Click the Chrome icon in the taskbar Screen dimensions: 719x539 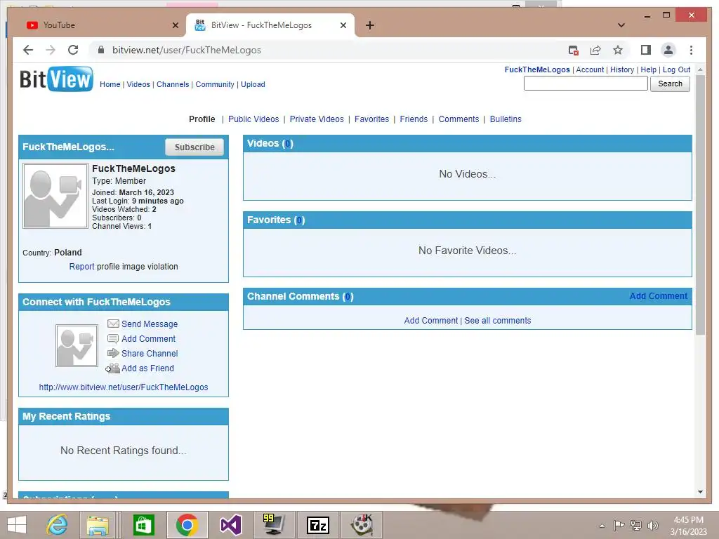pos(187,525)
